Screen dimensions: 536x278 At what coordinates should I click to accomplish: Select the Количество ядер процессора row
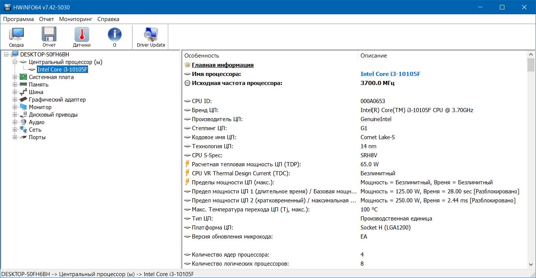[355, 255]
